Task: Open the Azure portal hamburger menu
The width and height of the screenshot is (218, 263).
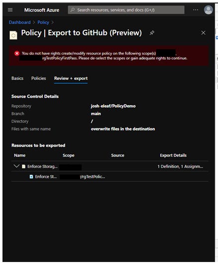Action: pos(10,10)
